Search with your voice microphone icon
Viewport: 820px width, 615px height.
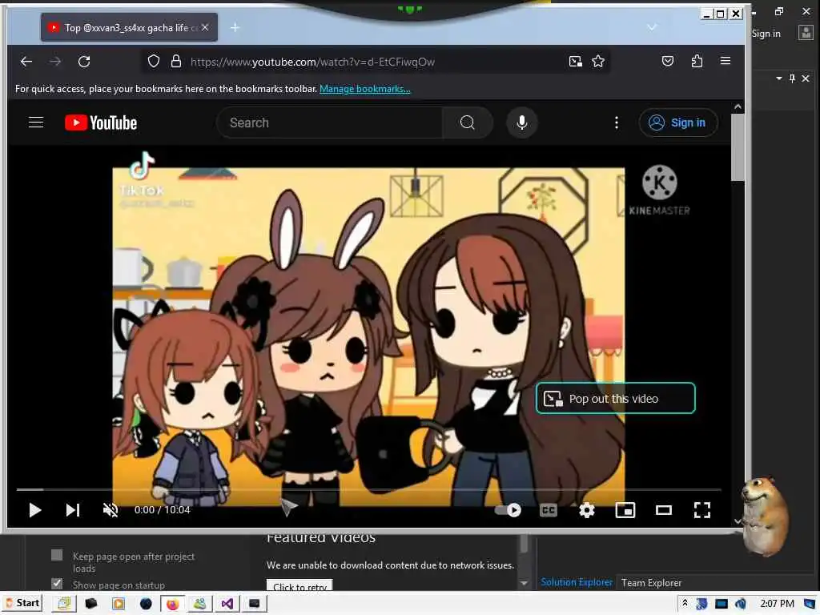coord(521,123)
